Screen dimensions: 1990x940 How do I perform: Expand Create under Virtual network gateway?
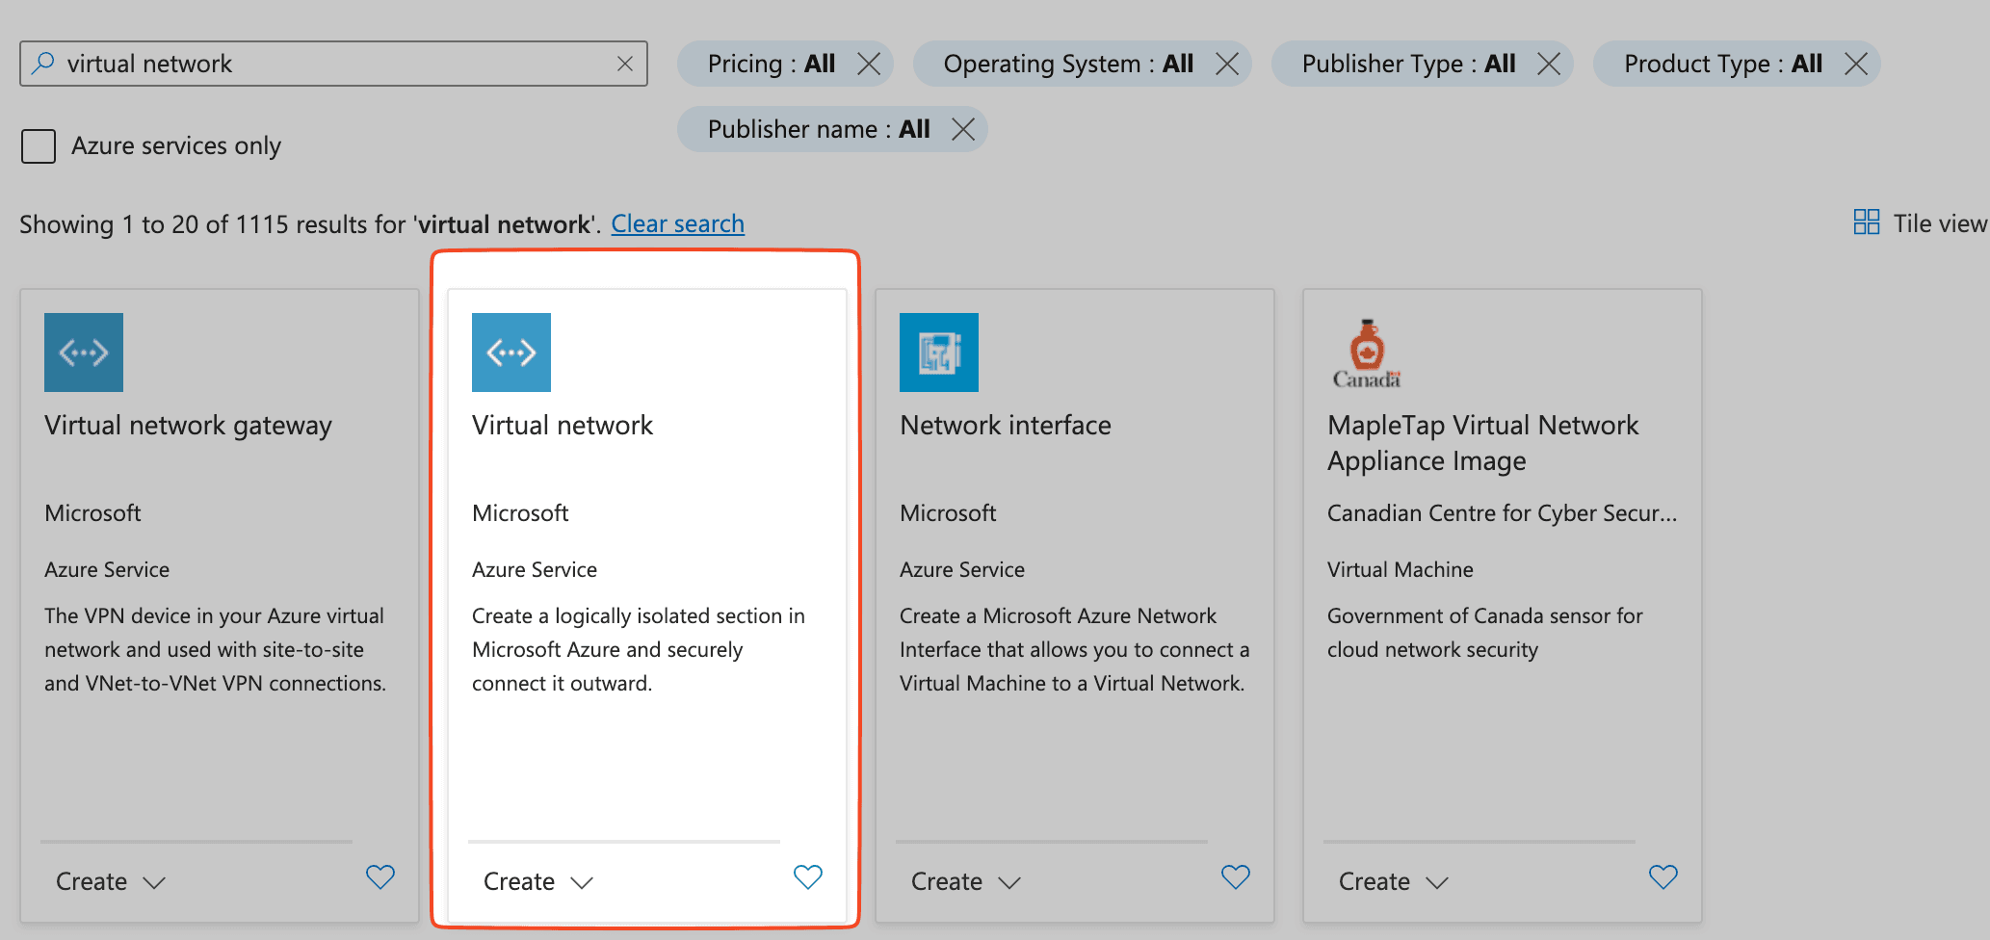coord(111,881)
